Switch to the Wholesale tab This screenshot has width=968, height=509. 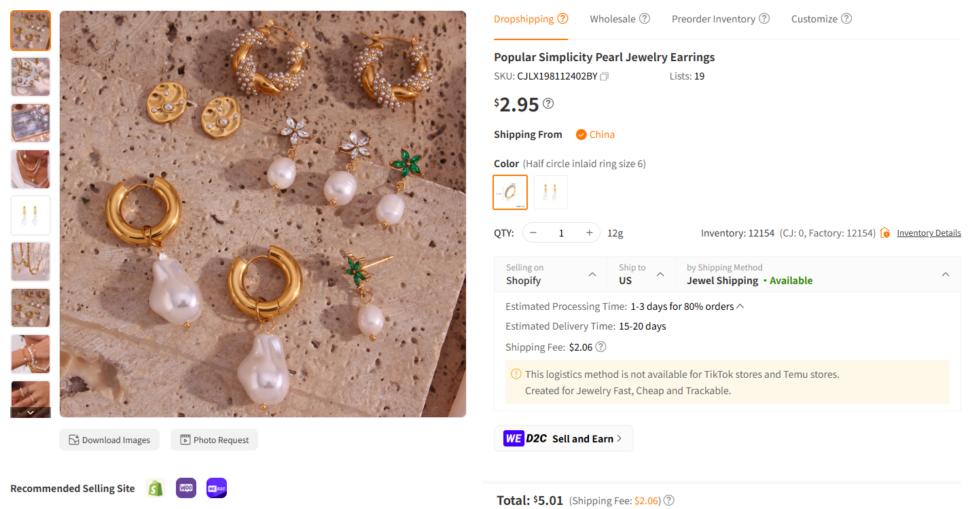pos(613,18)
